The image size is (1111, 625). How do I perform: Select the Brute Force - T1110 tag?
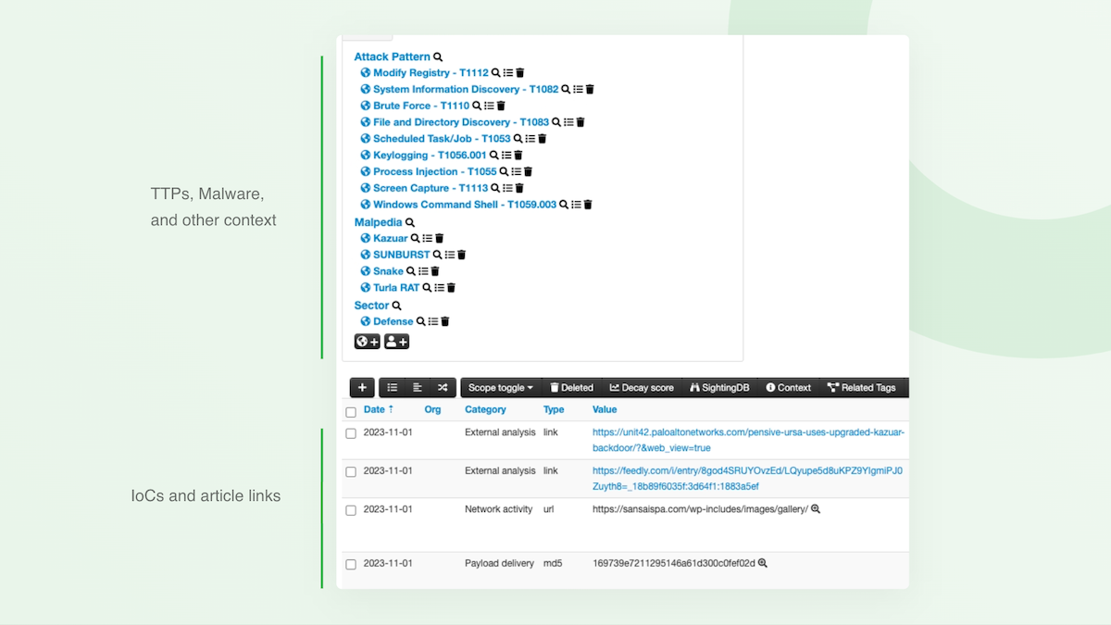(x=421, y=105)
